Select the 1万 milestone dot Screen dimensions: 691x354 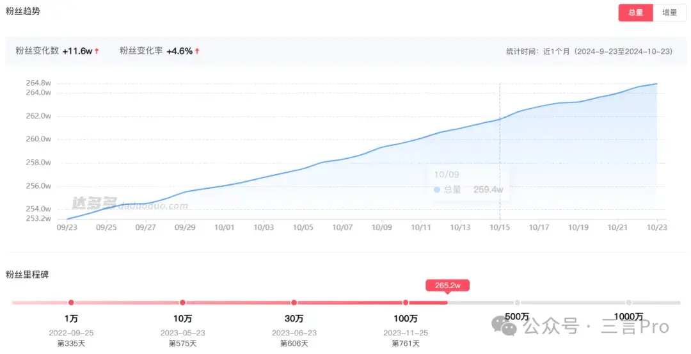click(71, 303)
